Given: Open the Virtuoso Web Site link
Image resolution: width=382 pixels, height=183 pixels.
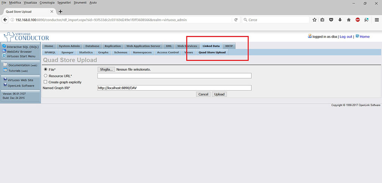Looking at the screenshot, I should coord(21,80).
